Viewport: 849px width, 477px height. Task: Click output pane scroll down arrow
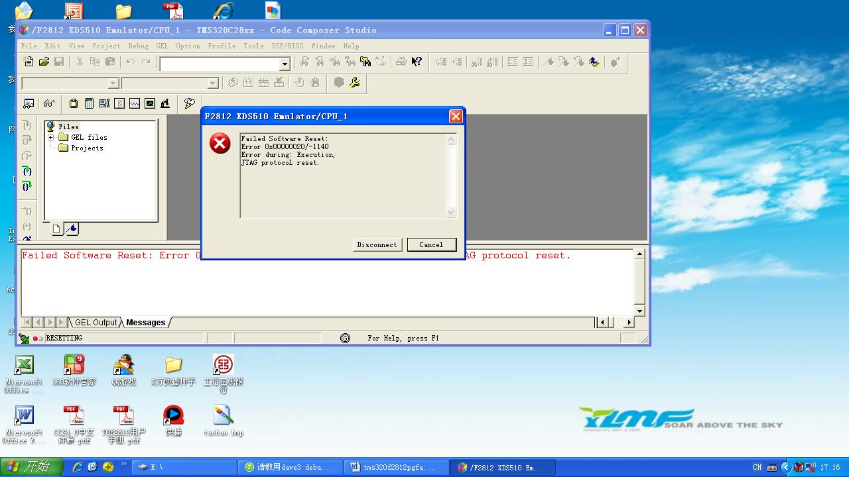(639, 311)
